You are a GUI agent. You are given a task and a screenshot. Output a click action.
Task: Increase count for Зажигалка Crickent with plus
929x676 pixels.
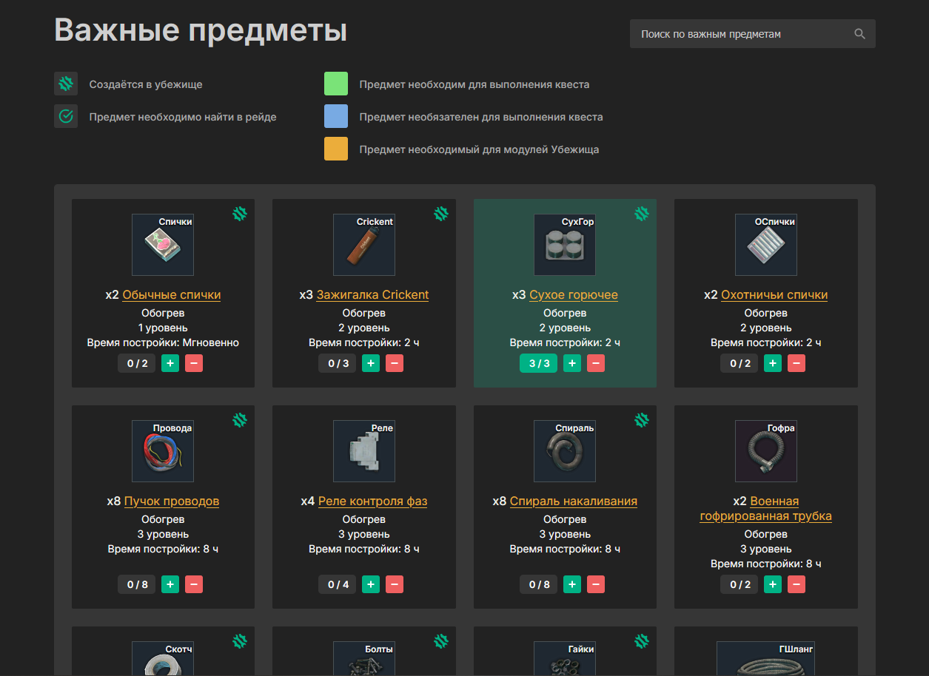pyautogui.click(x=372, y=363)
